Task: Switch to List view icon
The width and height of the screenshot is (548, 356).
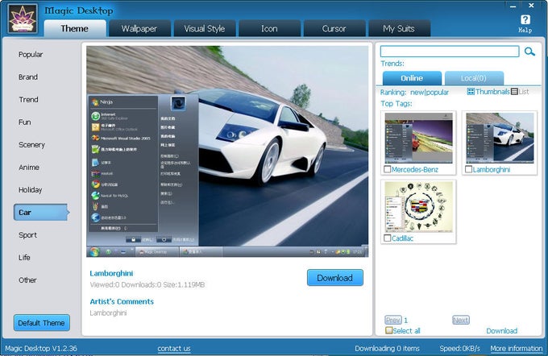Action: coord(514,92)
